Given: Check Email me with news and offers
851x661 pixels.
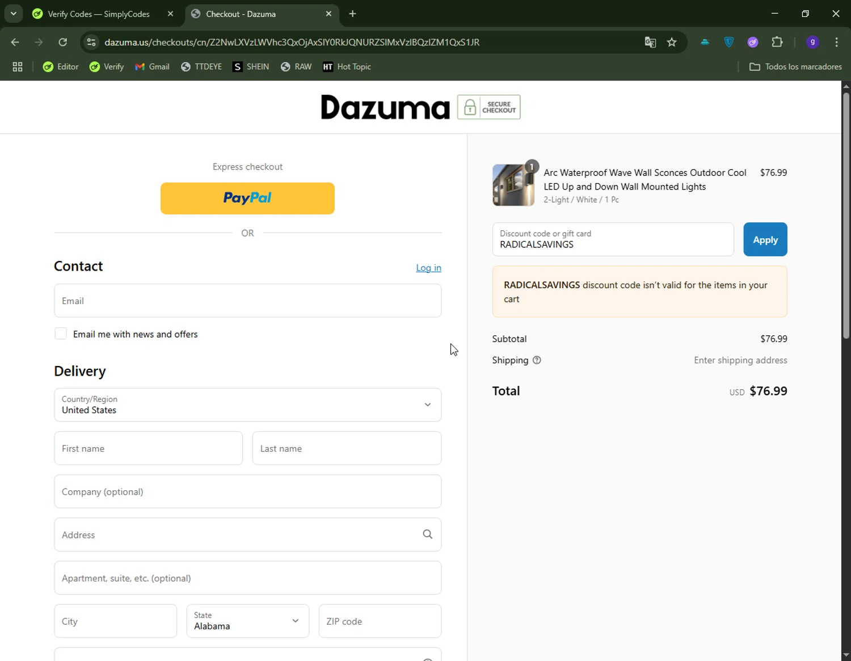Looking at the screenshot, I should tap(61, 334).
